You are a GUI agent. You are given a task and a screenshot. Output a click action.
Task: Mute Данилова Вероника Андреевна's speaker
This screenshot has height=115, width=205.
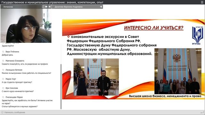click(x=101, y=7)
